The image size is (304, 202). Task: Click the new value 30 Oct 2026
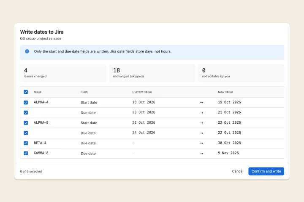229,143
